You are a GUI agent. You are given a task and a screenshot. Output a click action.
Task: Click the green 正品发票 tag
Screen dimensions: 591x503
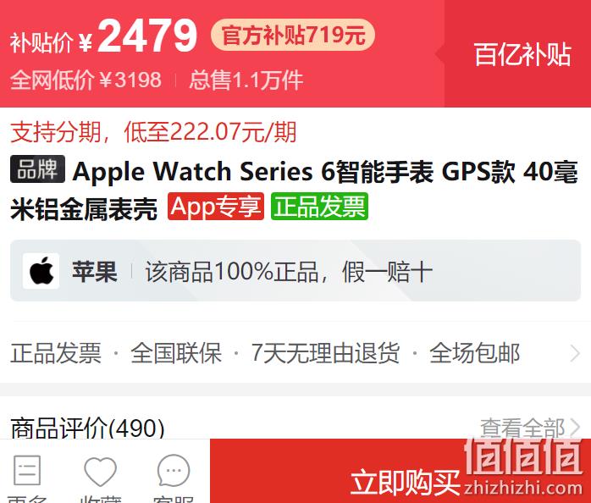point(319,207)
